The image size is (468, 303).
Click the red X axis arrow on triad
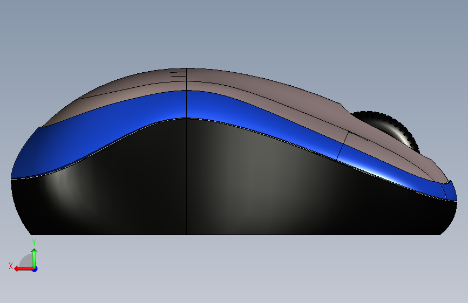[23, 269]
